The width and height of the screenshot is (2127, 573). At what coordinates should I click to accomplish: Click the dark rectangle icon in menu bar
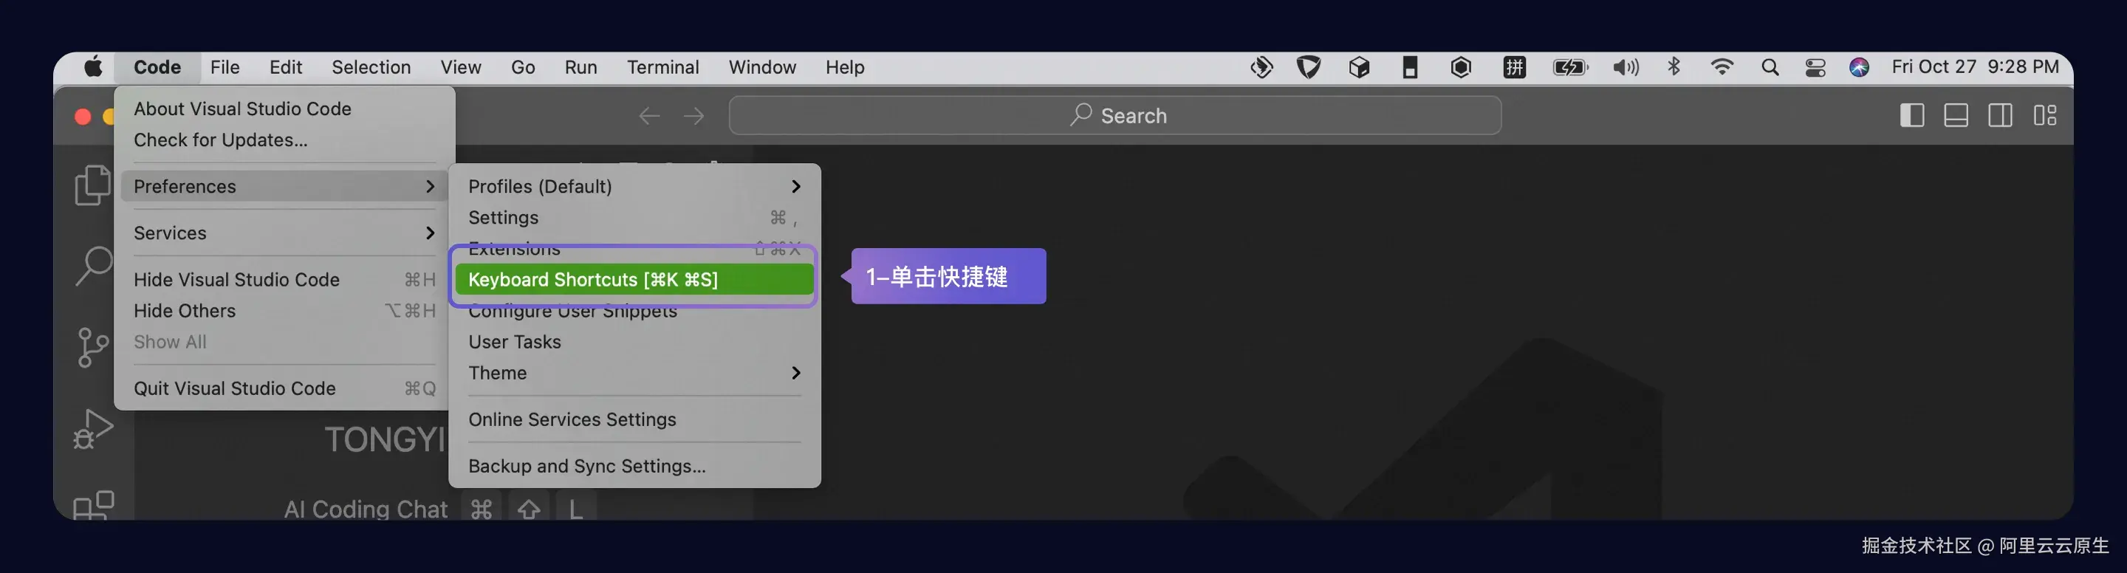coord(1411,68)
